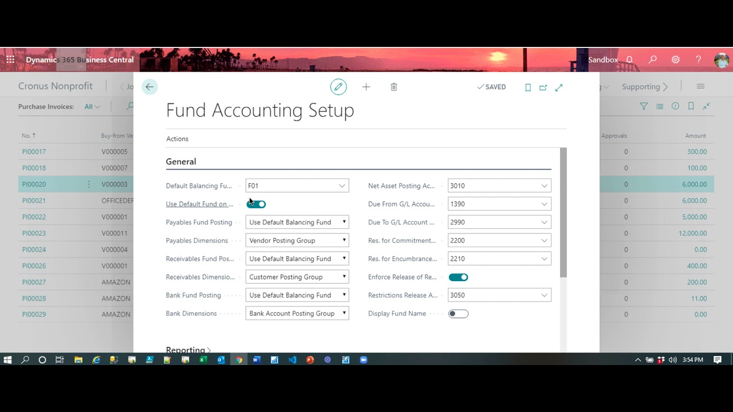Click the bookmark icon beside SAVED

pos(528,88)
